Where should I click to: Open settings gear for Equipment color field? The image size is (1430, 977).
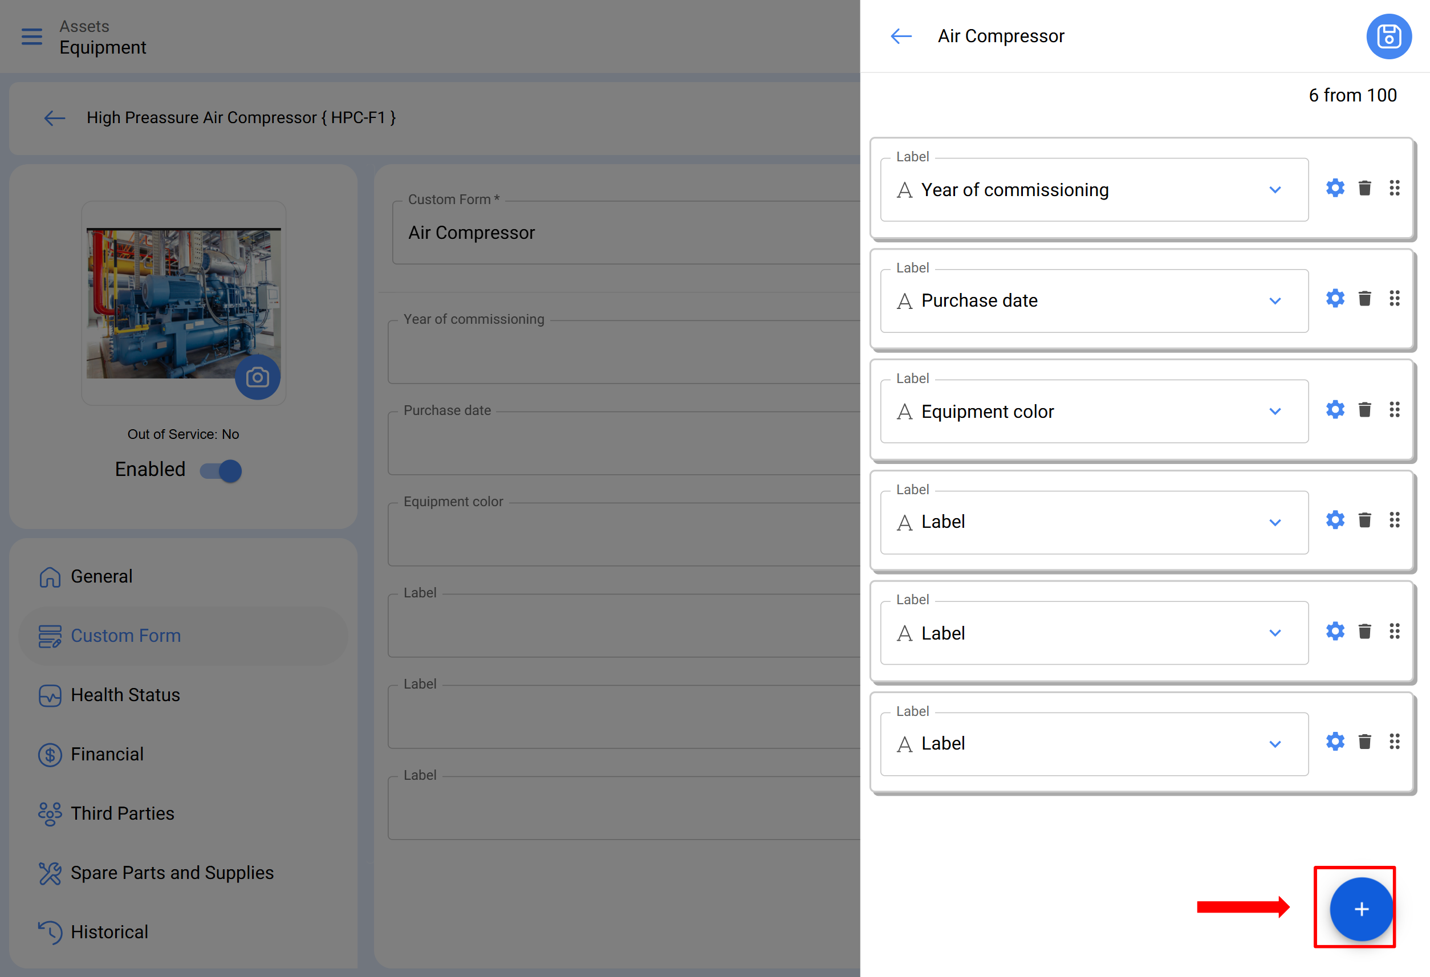point(1335,410)
